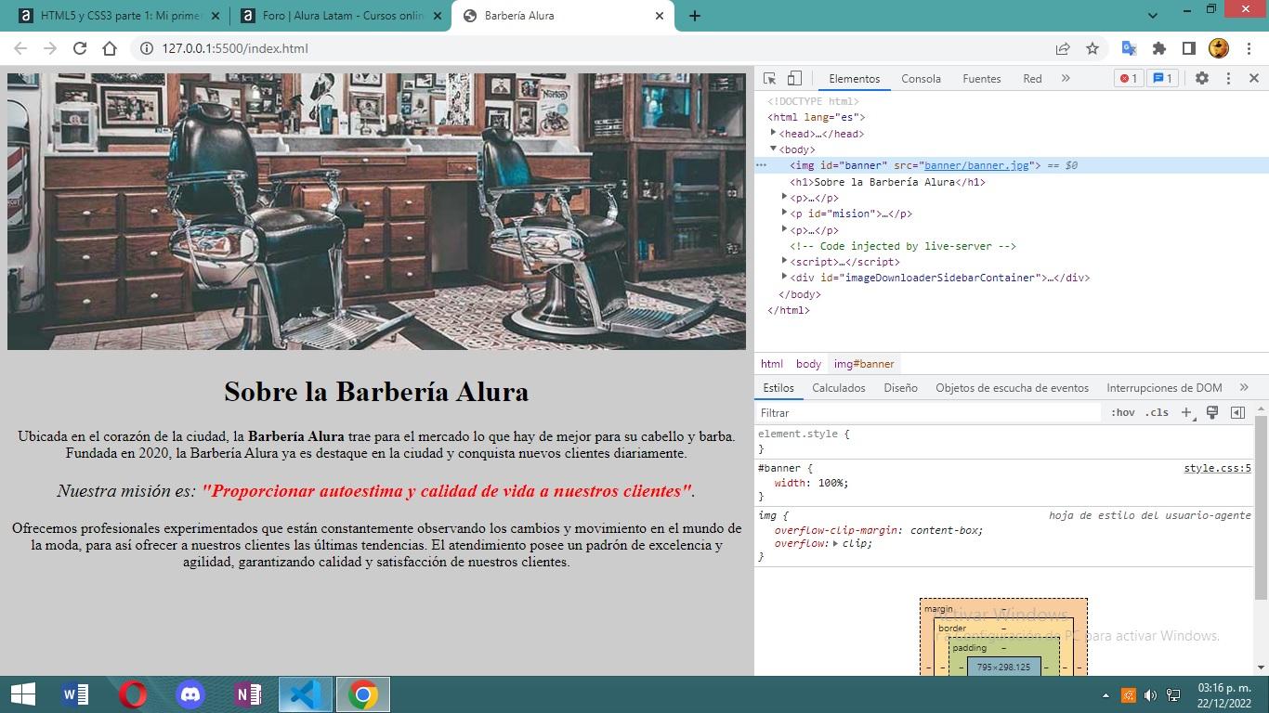Screen dimensions: 1269x713
Task: Toggle the device toolbar icon
Action: pyautogui.click(x=794, y=78)
